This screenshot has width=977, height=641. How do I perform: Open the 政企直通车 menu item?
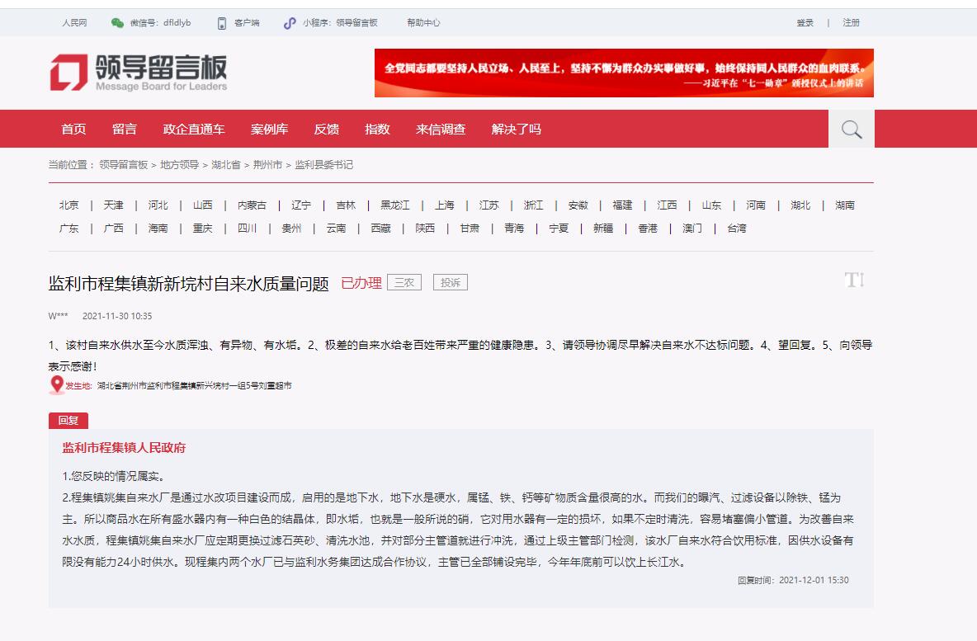pyautogui.click(x=194, y=130)
